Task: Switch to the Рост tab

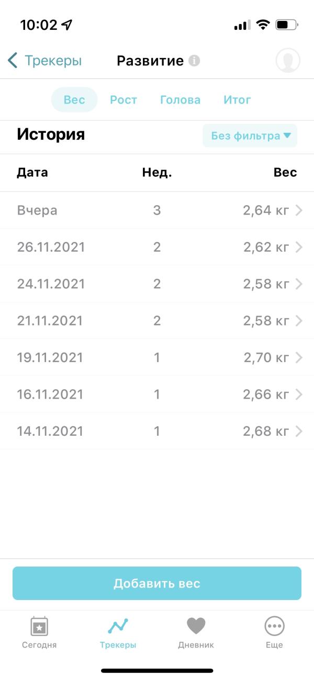Action: pos(124,100)
